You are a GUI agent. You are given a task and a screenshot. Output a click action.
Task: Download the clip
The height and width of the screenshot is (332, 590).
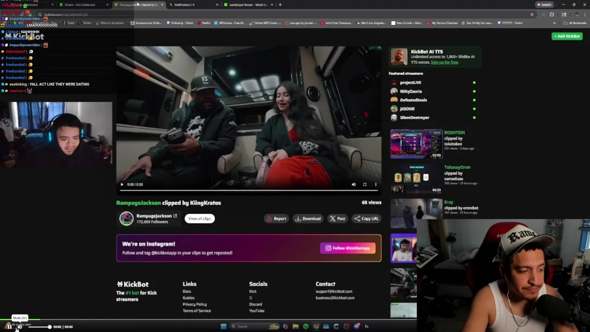pos(308,219)
